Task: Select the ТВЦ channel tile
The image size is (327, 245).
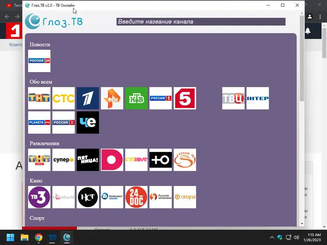Action: tap(233, 98)
